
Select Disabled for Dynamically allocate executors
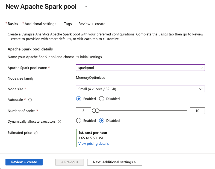click(x=102, y=120)
